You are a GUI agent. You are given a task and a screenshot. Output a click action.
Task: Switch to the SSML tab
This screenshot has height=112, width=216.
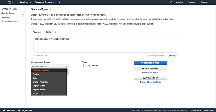tap(48, 32)
